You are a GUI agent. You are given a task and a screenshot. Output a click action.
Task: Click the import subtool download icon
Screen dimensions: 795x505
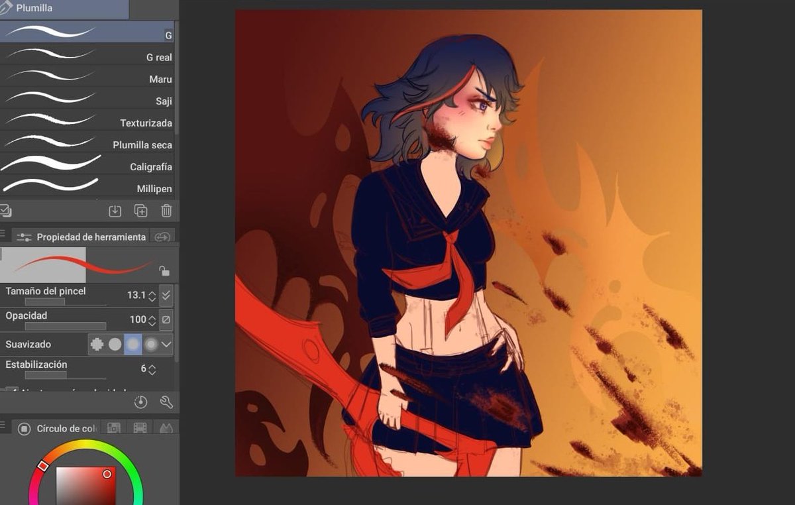click(115, 211)
